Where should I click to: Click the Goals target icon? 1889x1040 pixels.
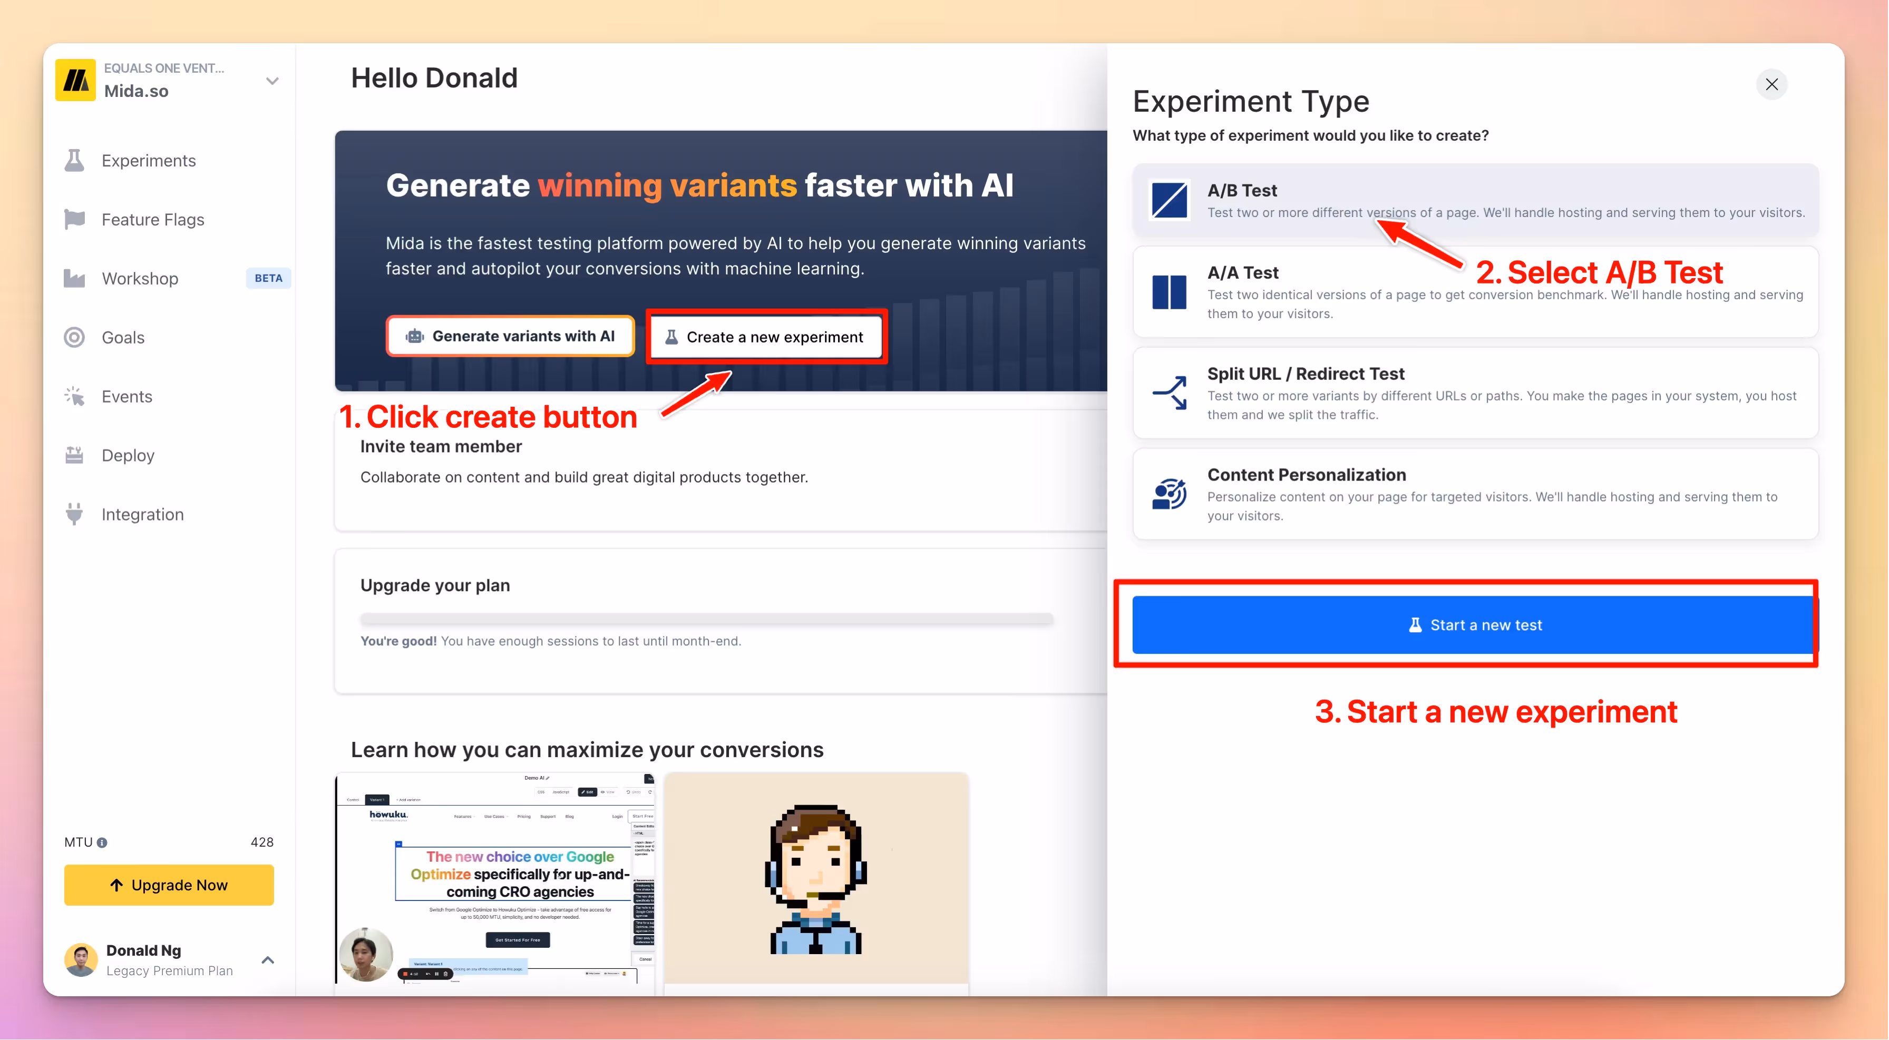(74, 337)
